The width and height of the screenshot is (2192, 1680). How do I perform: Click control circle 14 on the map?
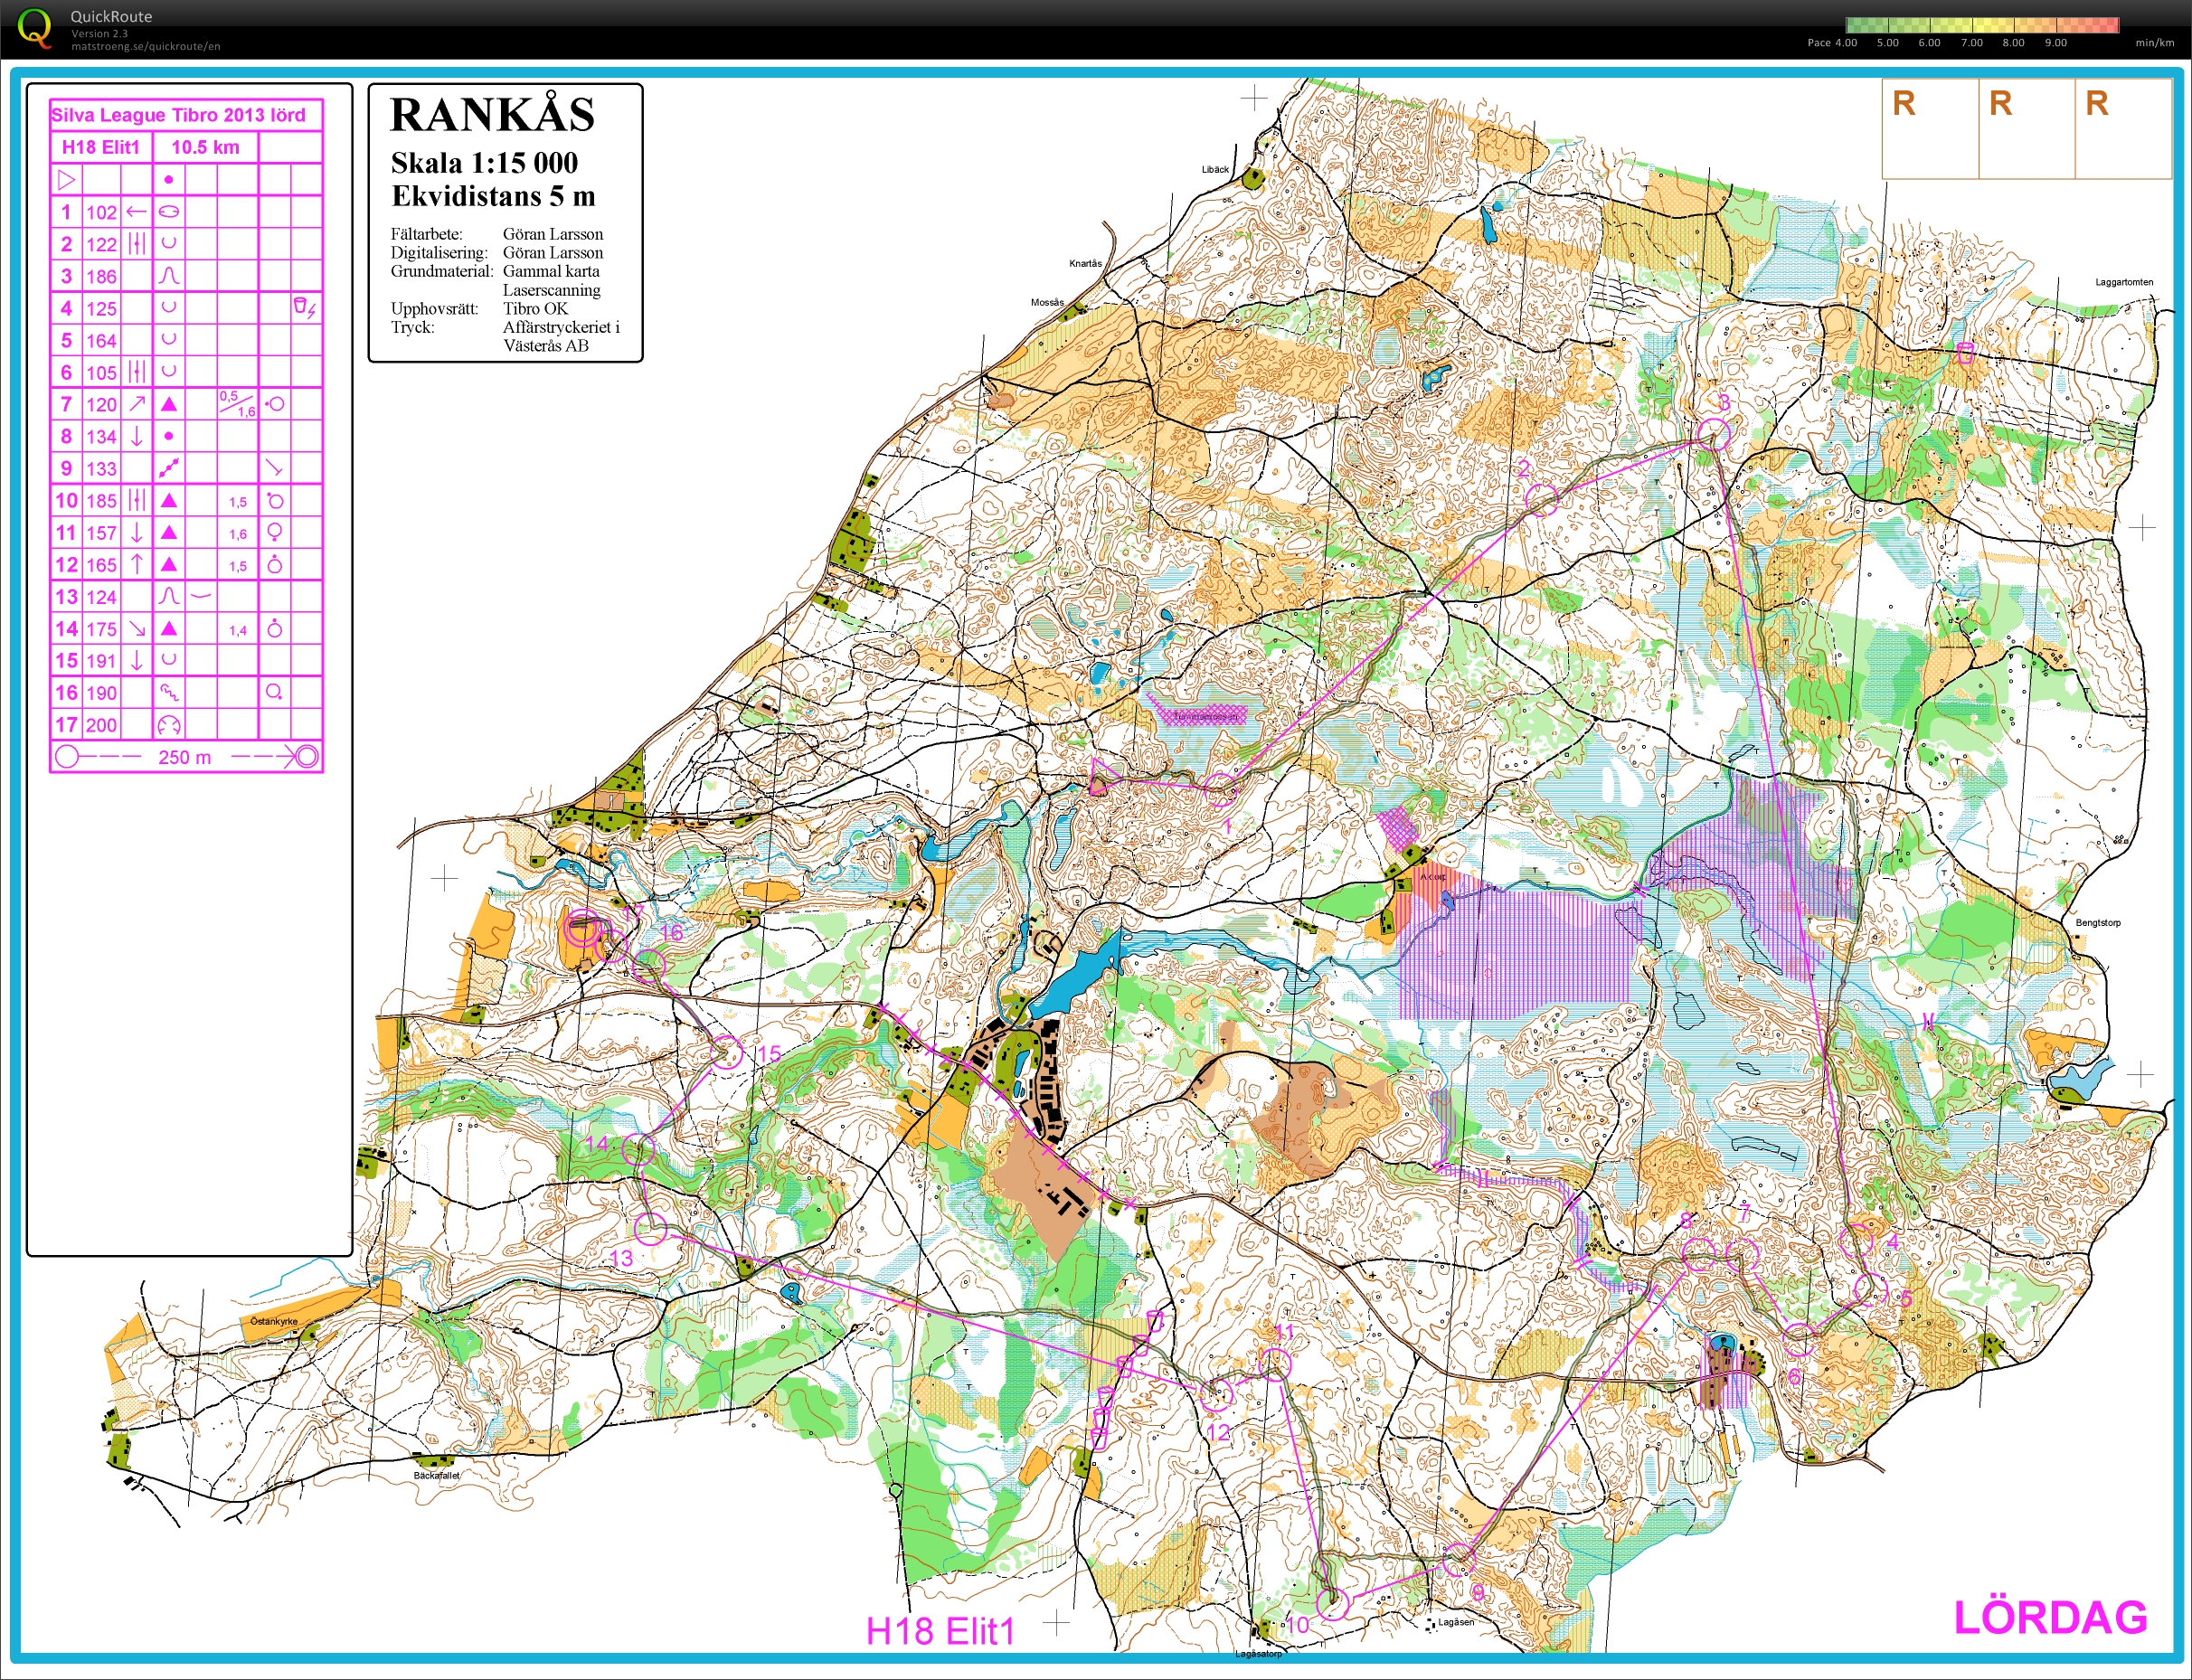(x=638, y=1150)
